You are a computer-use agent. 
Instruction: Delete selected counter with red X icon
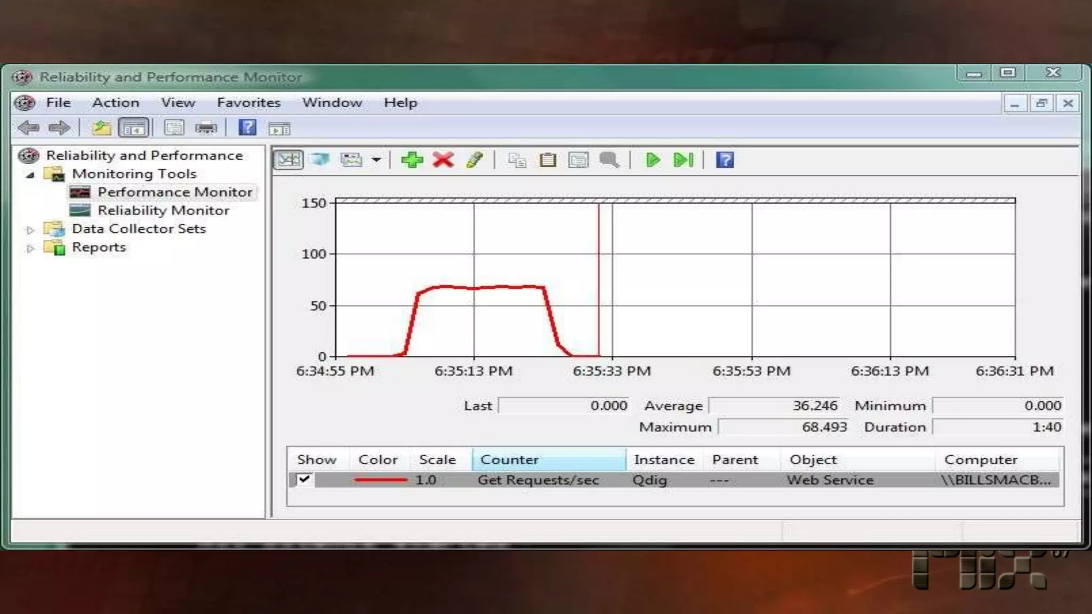tap(443, 160)
